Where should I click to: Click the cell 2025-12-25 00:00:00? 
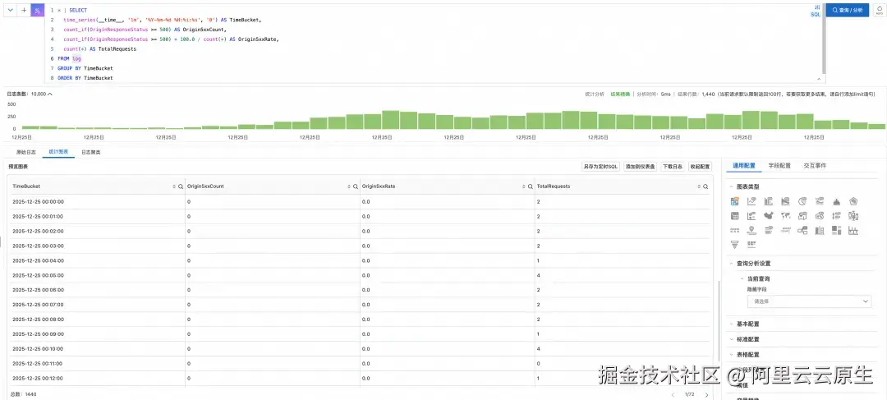click(x=38, y=202)
